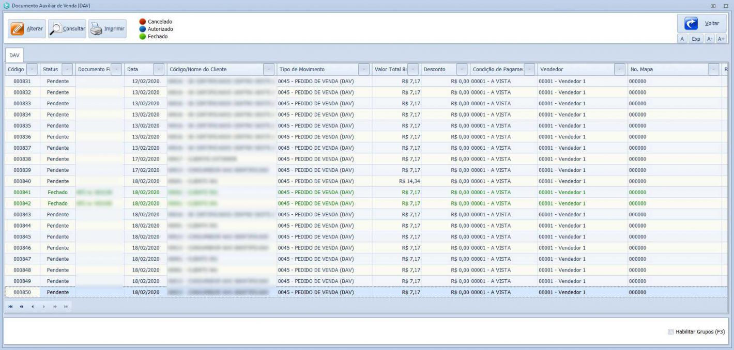Enable the Habilitar Grupos (F3) checkbox
Viewport: 734px width, 350px height.
point(671,331)
